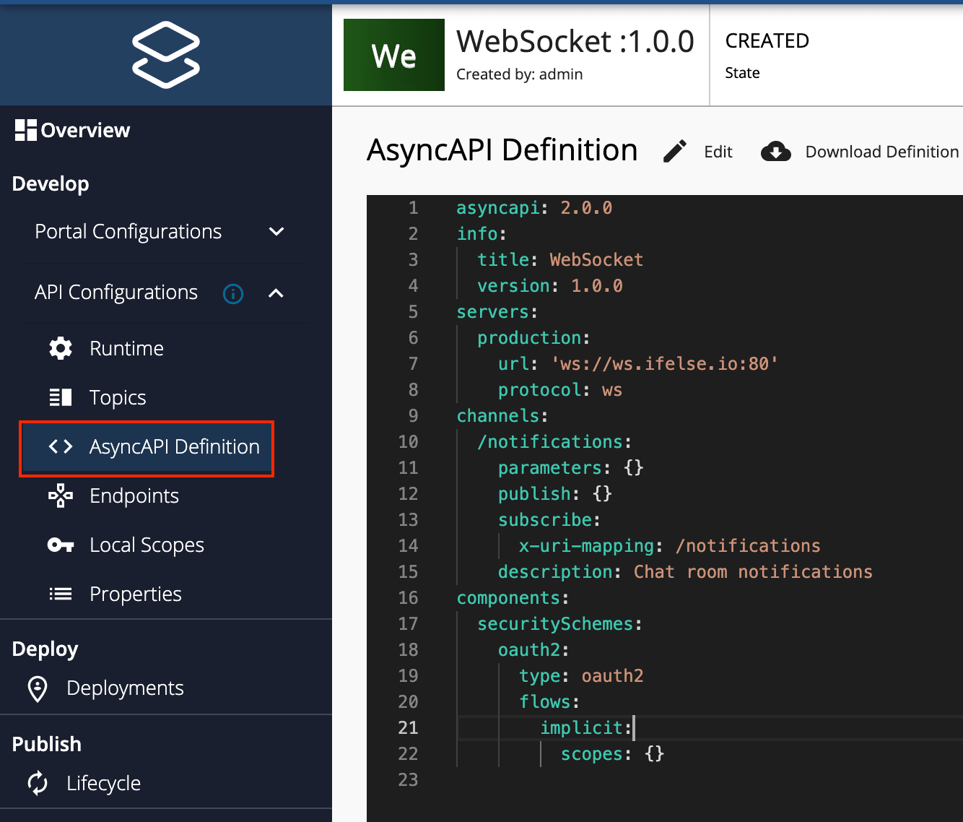This screenshot has height=822, width=963.
Task: Click the Topics list icon
Action: (61, 397)
